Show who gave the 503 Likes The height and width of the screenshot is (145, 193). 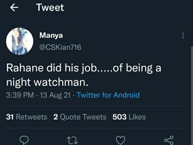pyautogui.click(x=129, y=117)
